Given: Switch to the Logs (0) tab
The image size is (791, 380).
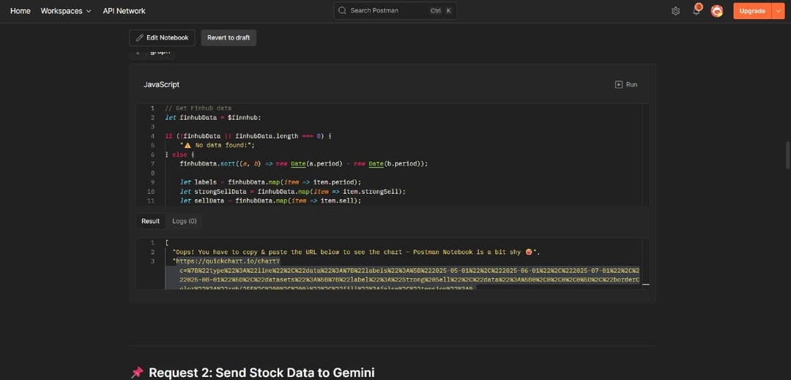Looking at the screenshot, I should click(x=185, y=221).
